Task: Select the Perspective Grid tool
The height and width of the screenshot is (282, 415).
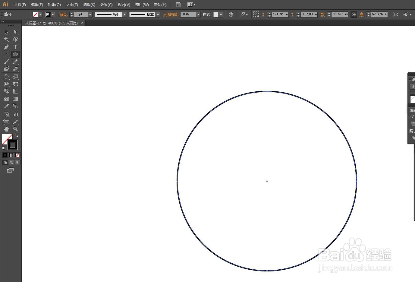Action: point(15,91)
